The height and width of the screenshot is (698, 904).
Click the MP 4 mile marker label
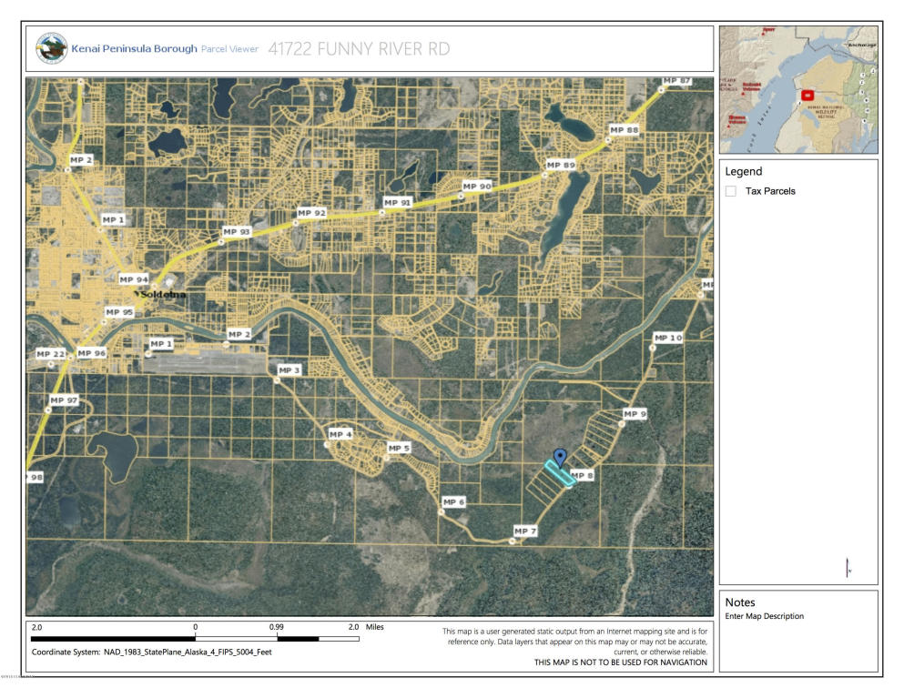(340, 435)
